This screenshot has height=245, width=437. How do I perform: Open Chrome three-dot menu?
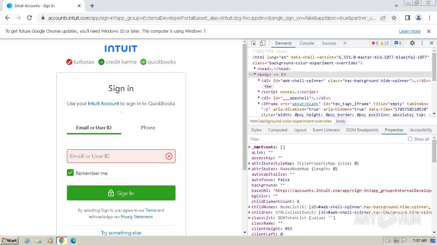pyautogui.click(x=429, y=18)
